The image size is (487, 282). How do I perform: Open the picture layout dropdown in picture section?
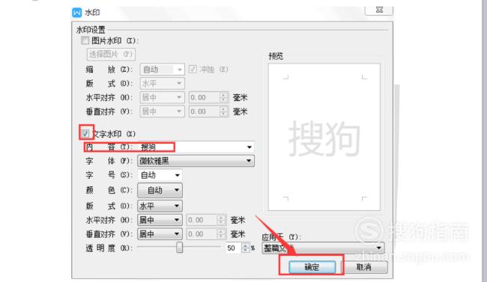click(x=162, y=83)
